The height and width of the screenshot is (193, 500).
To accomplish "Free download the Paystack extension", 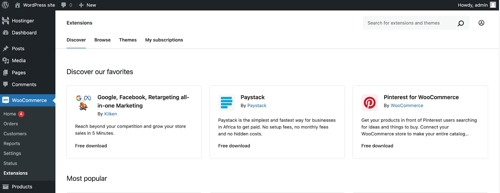I will click(234, 146).
